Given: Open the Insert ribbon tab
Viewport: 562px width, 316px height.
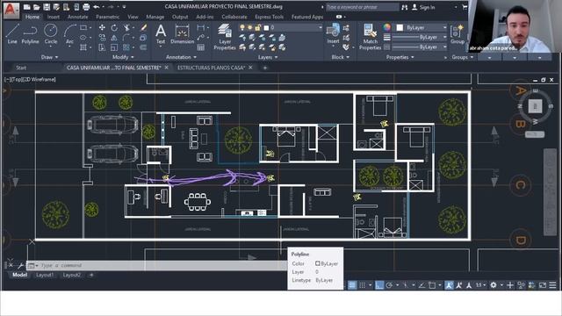Looking at the screenshot, I should [x=54, y=17].
